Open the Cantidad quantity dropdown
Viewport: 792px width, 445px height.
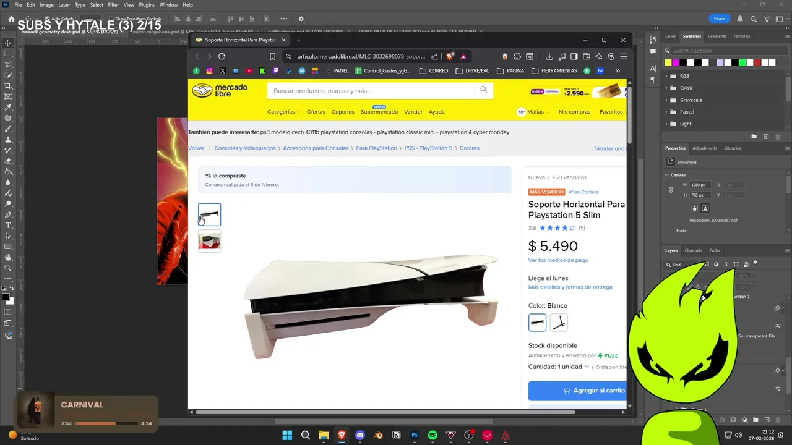tap(574, 367)
